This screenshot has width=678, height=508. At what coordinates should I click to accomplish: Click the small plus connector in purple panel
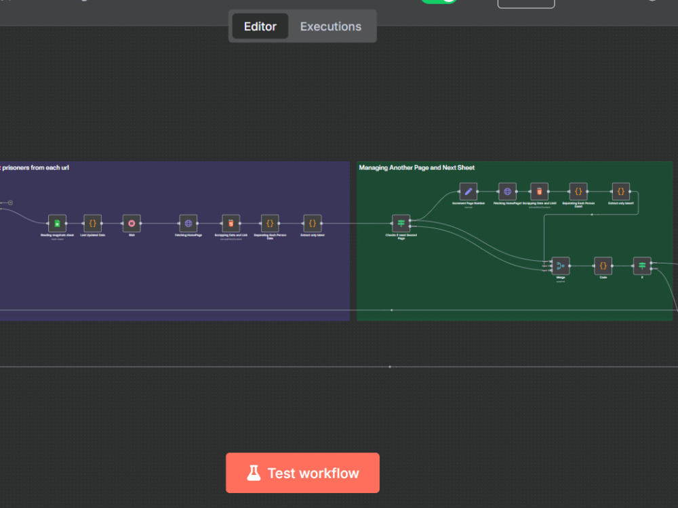click(10, 203)
